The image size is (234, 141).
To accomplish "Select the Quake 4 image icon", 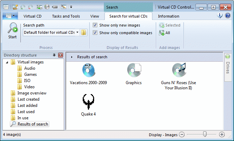I will [x=88, y=101].
